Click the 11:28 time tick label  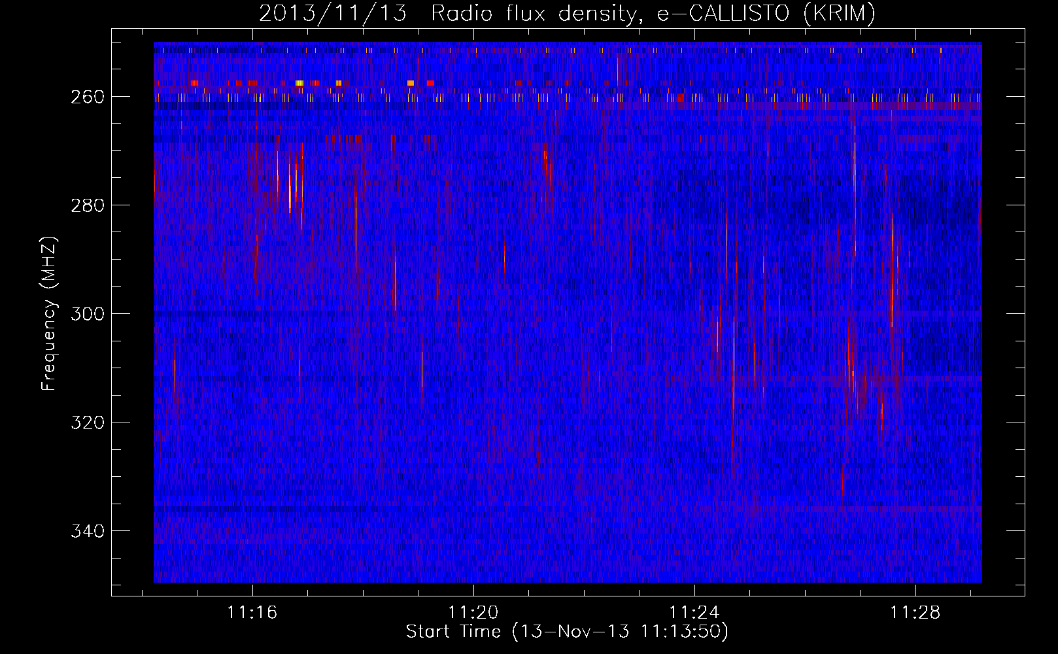click(x=915, y=613)
